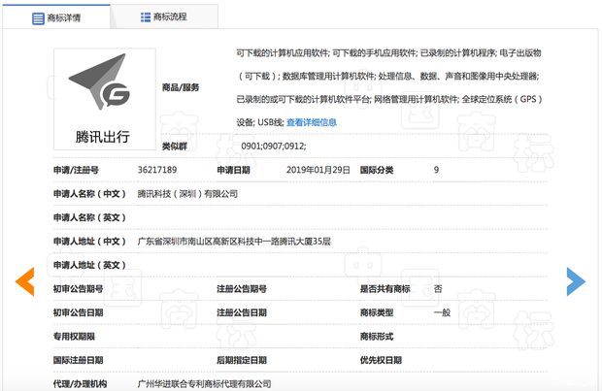Click the 国际分类 value 9

point(436,170)
